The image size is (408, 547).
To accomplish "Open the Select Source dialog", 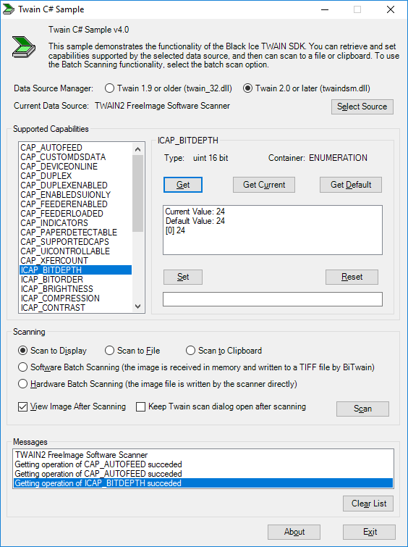I will click(x=362, y=107).
